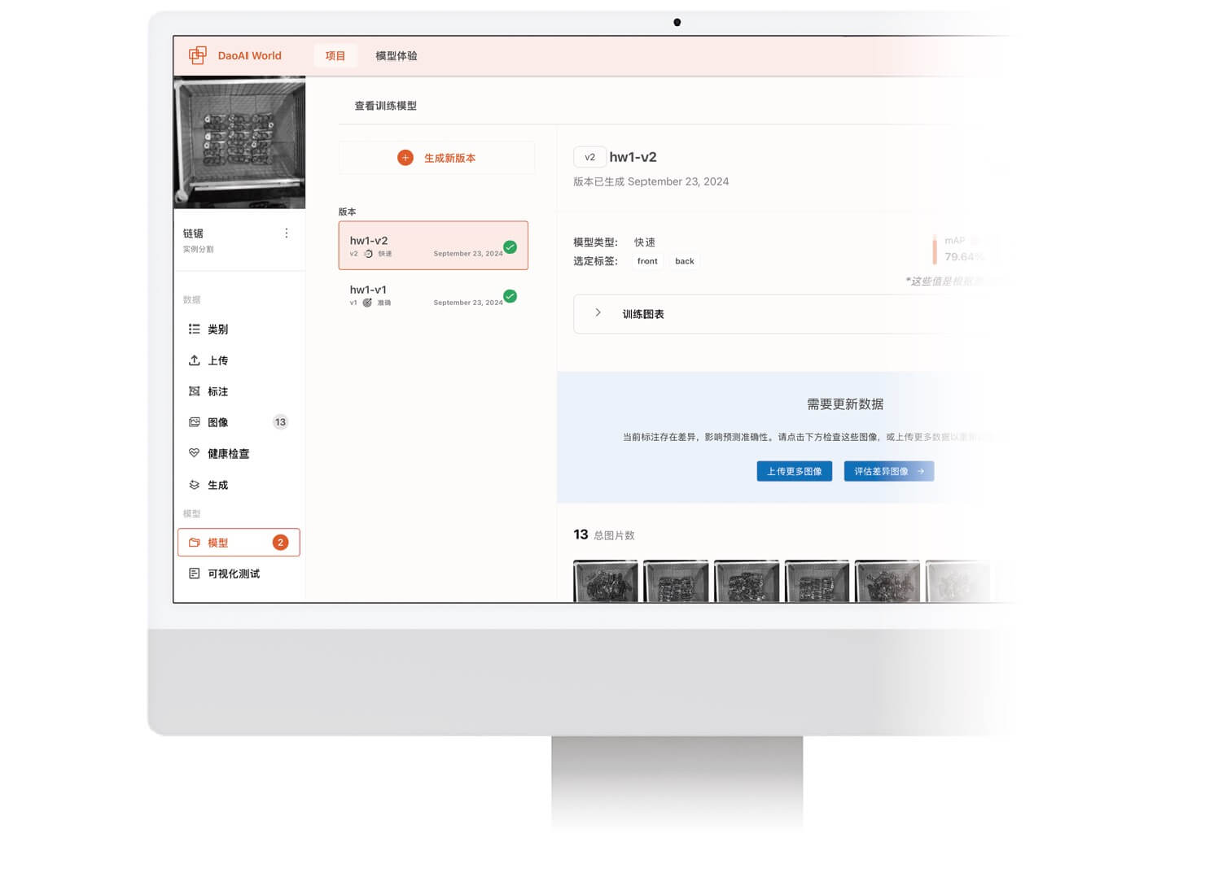Click the 13 badge next to 图像
The height and width of the screenshot is (877, 1218).
(x=280, y=421)
